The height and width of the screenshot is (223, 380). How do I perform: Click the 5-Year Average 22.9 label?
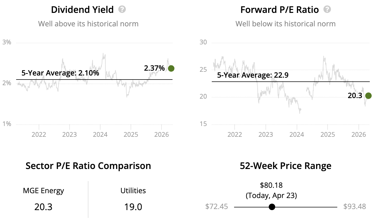point(253,75)
